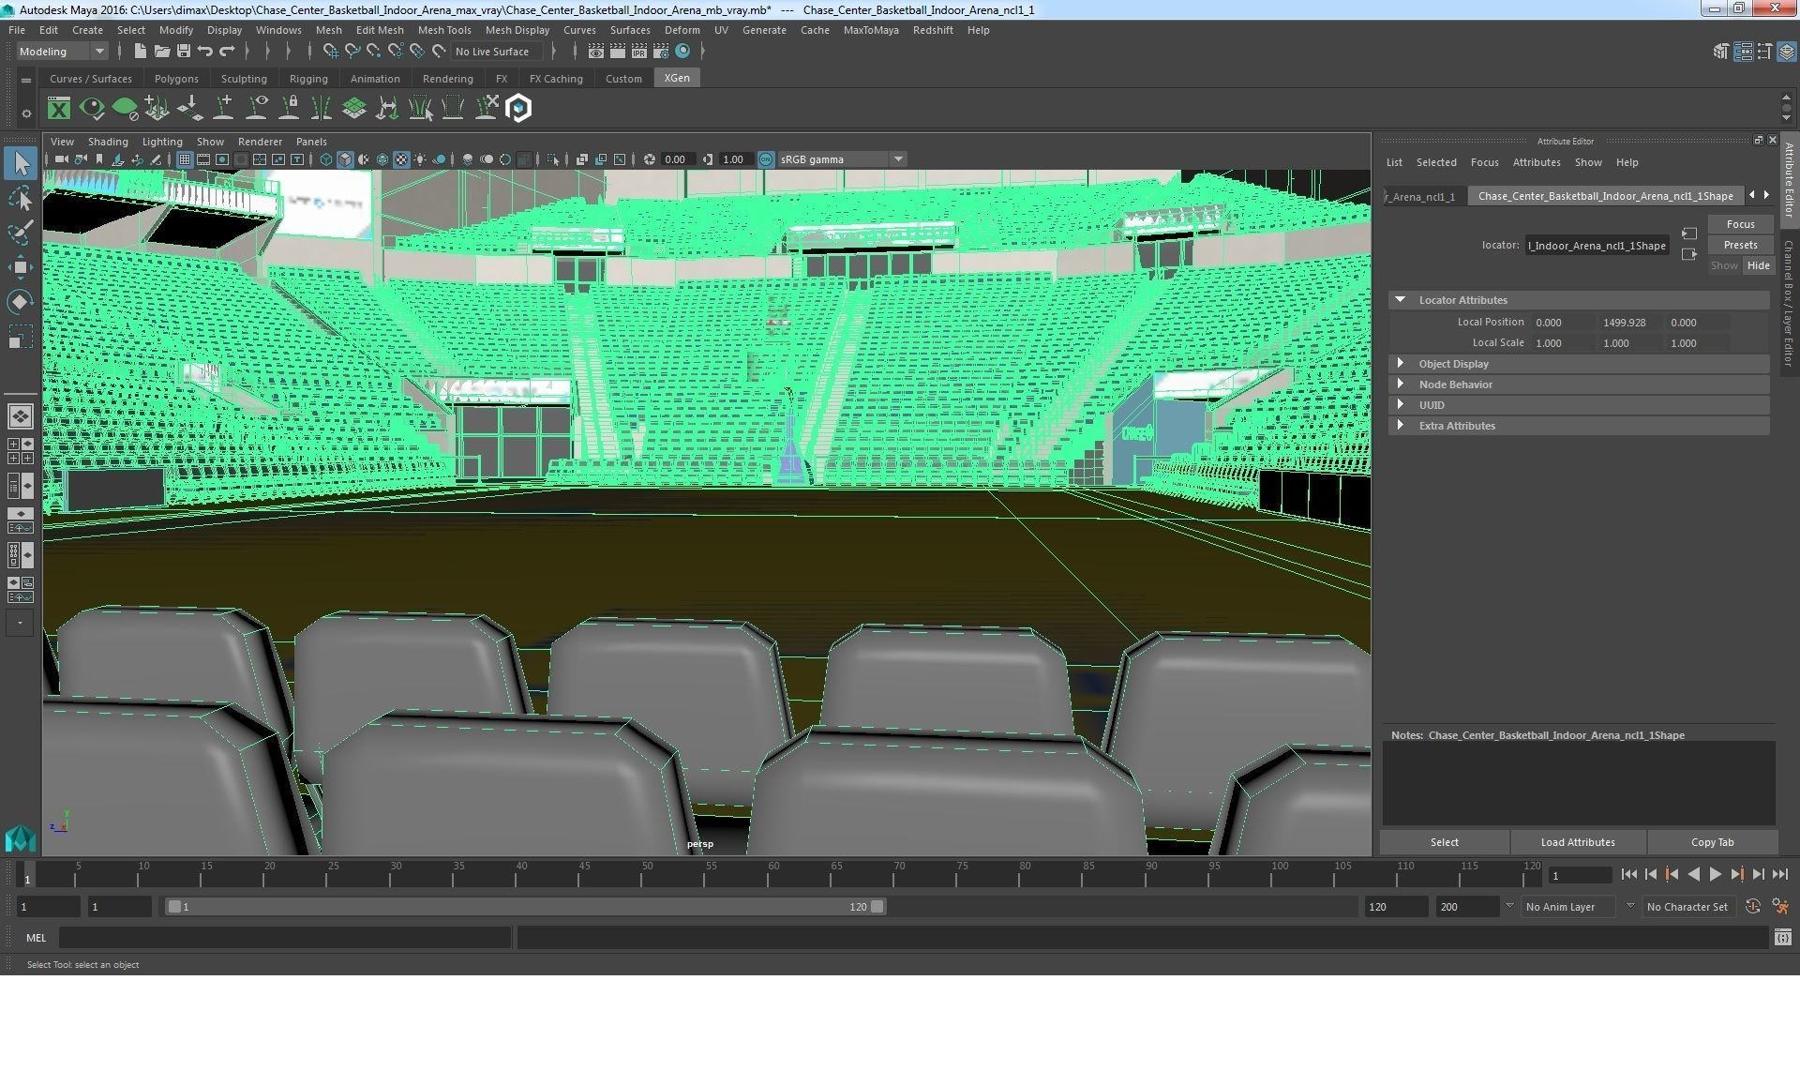Viewport: 1800px width, 1086px height.
Task: Open the Render View clapboard icon
Action: (x=596, y=52)
